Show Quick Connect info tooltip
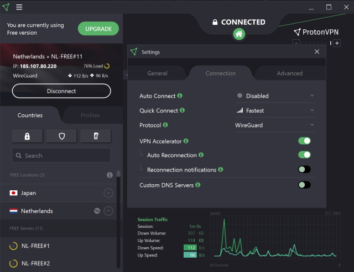The height and width of the screenshot is (272, 354). click(x=182, y=110)
